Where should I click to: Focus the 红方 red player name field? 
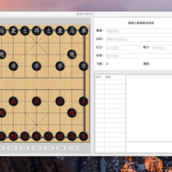tap(122, 47)
